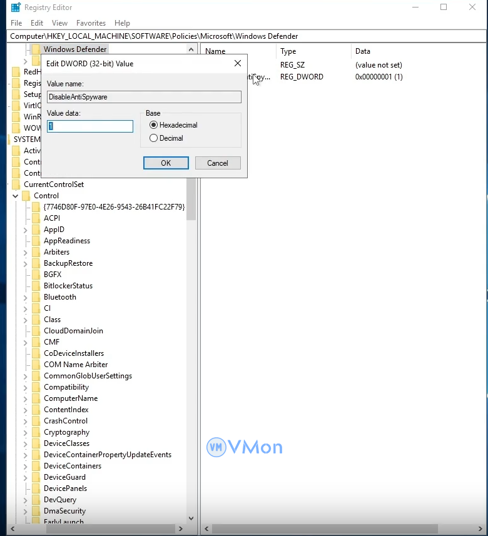Open the Edit menu
488x536 pixels.
pyautogui.click(x=37, y=23)
